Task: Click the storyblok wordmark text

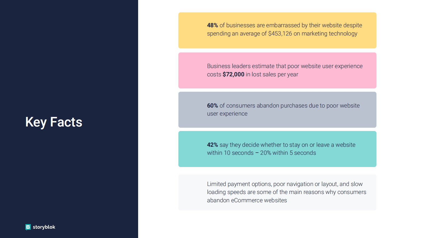Action: tap(44, 227)
